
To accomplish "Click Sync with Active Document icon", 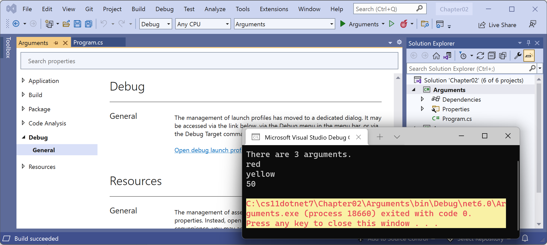I will click(480, 56).
